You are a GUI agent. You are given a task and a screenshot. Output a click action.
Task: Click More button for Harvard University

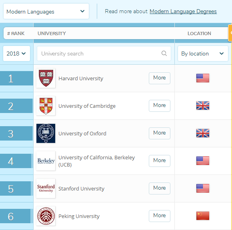coord(160,78)
